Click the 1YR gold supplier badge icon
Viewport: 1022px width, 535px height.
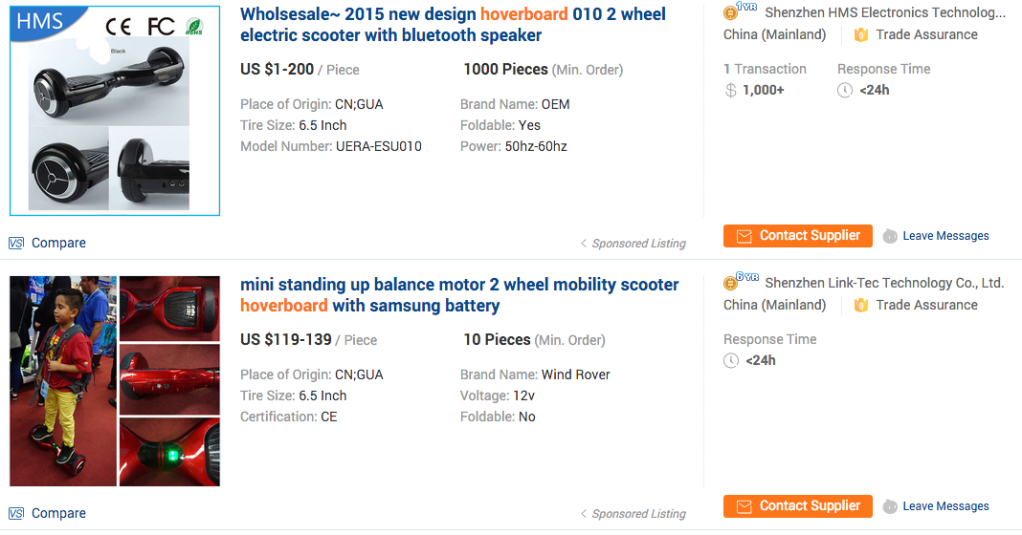click(x=732, y=12)
